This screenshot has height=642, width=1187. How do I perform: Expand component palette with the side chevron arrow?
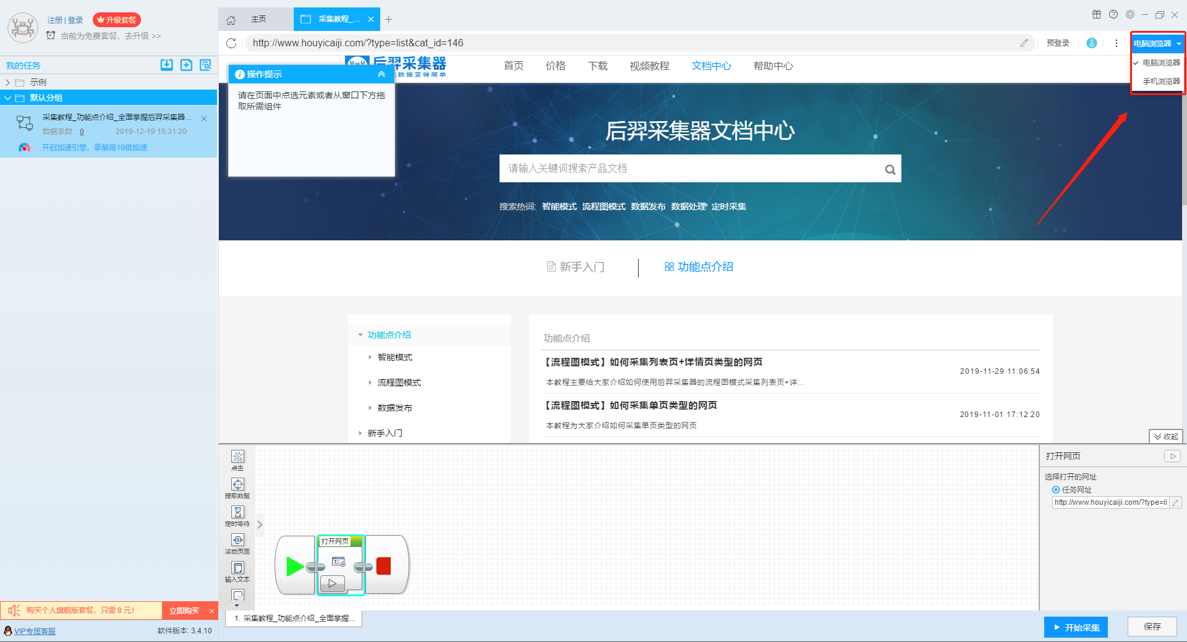pos(260,525)
